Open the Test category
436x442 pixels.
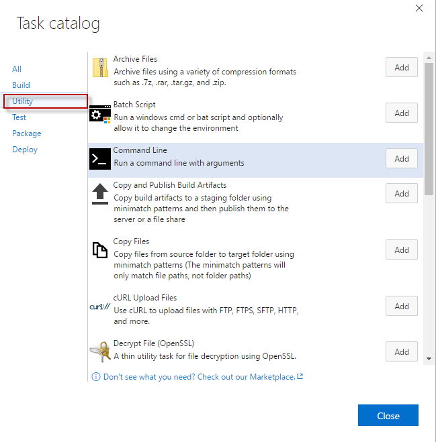pos(19,117)
